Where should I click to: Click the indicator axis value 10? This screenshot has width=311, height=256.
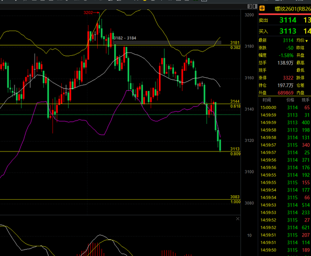point(249,236)
